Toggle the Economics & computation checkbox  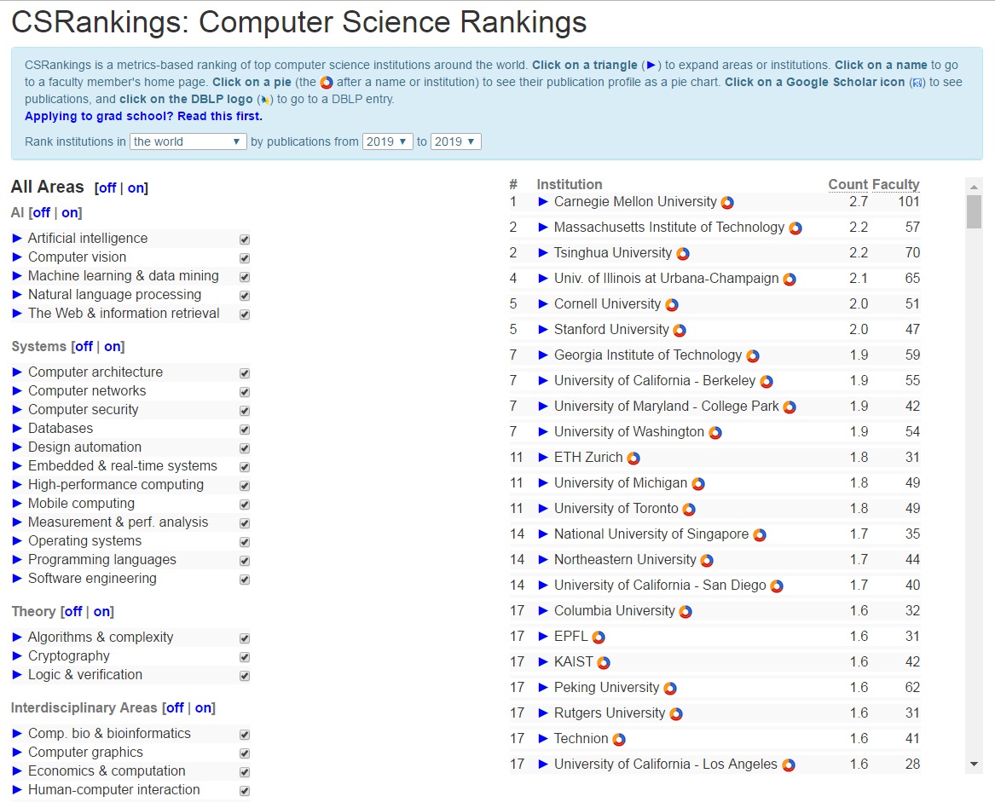tap(245, 772)
